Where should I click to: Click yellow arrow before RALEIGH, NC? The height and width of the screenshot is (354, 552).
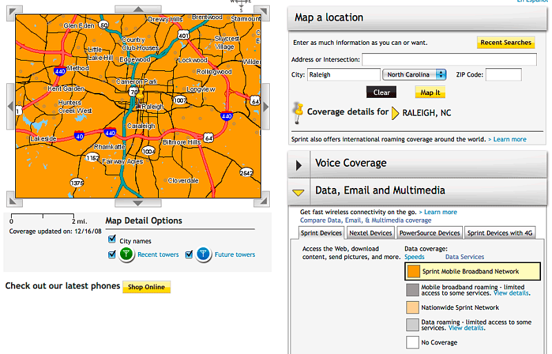tap(395, 113)
